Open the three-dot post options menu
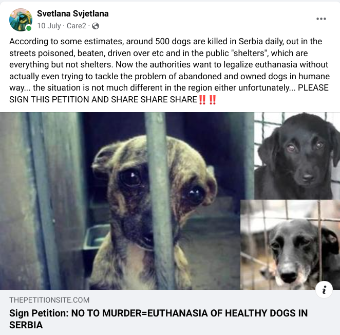The image size is (340, 335). [x=321, y=19]
